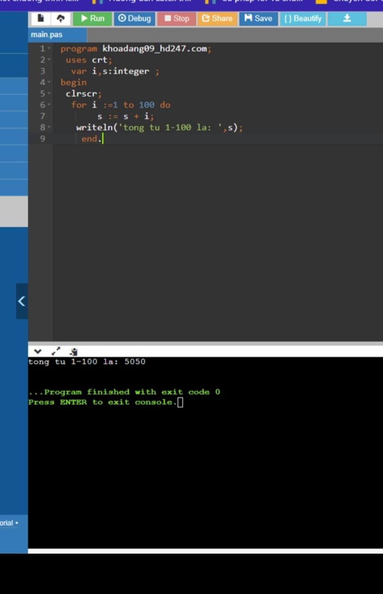The image size is (383, 594).
Task: Click the 'begin' keyword on line 4
Action: coord(73,82)
